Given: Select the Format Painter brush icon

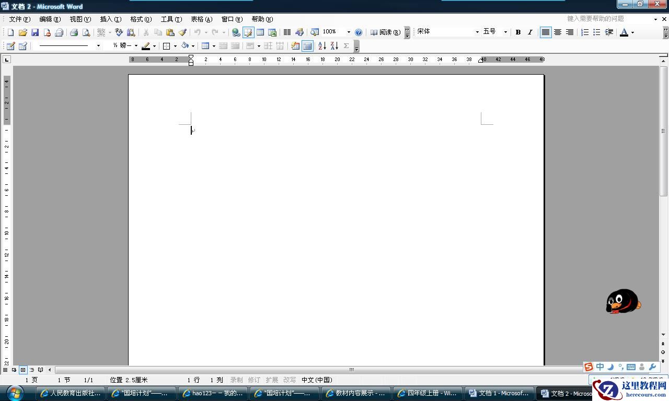Looking at the screenshot, I should click(182, 32).
